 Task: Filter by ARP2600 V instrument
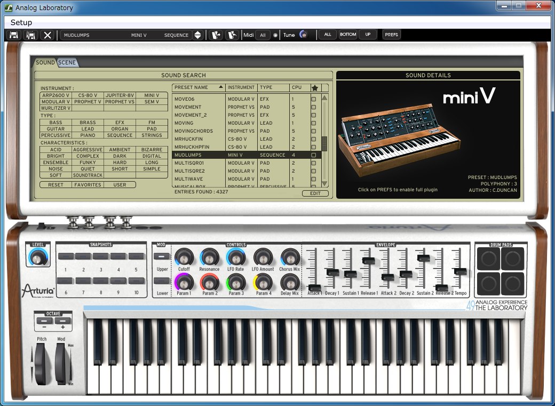(55, 95)
